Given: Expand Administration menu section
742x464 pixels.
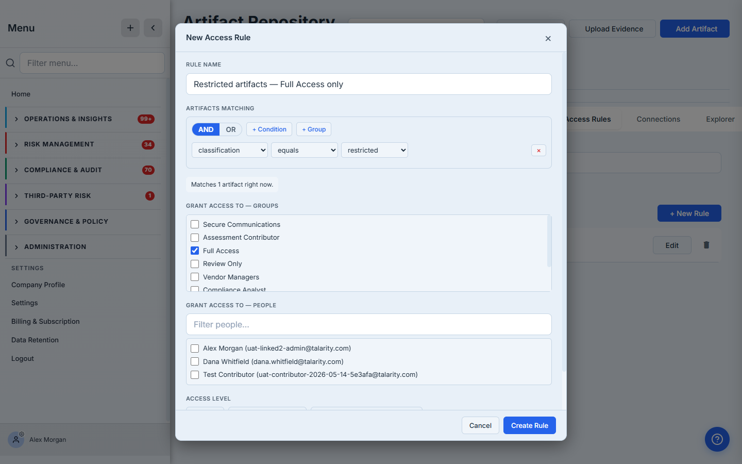Looking at the screenshot, I should point(83,247).
